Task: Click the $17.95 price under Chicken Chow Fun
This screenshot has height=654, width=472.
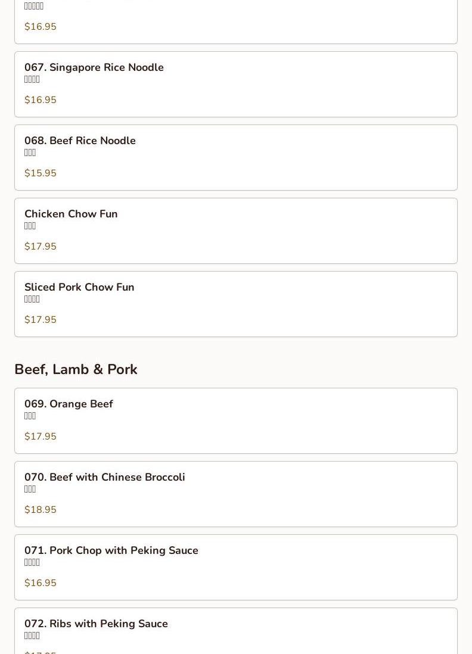Action: click(x=41, y=247)
